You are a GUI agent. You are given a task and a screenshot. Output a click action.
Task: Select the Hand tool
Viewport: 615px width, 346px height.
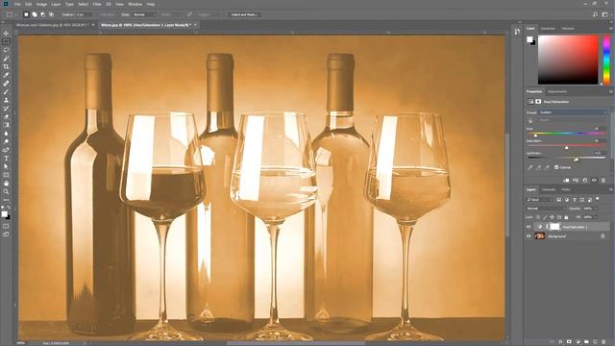6,184
